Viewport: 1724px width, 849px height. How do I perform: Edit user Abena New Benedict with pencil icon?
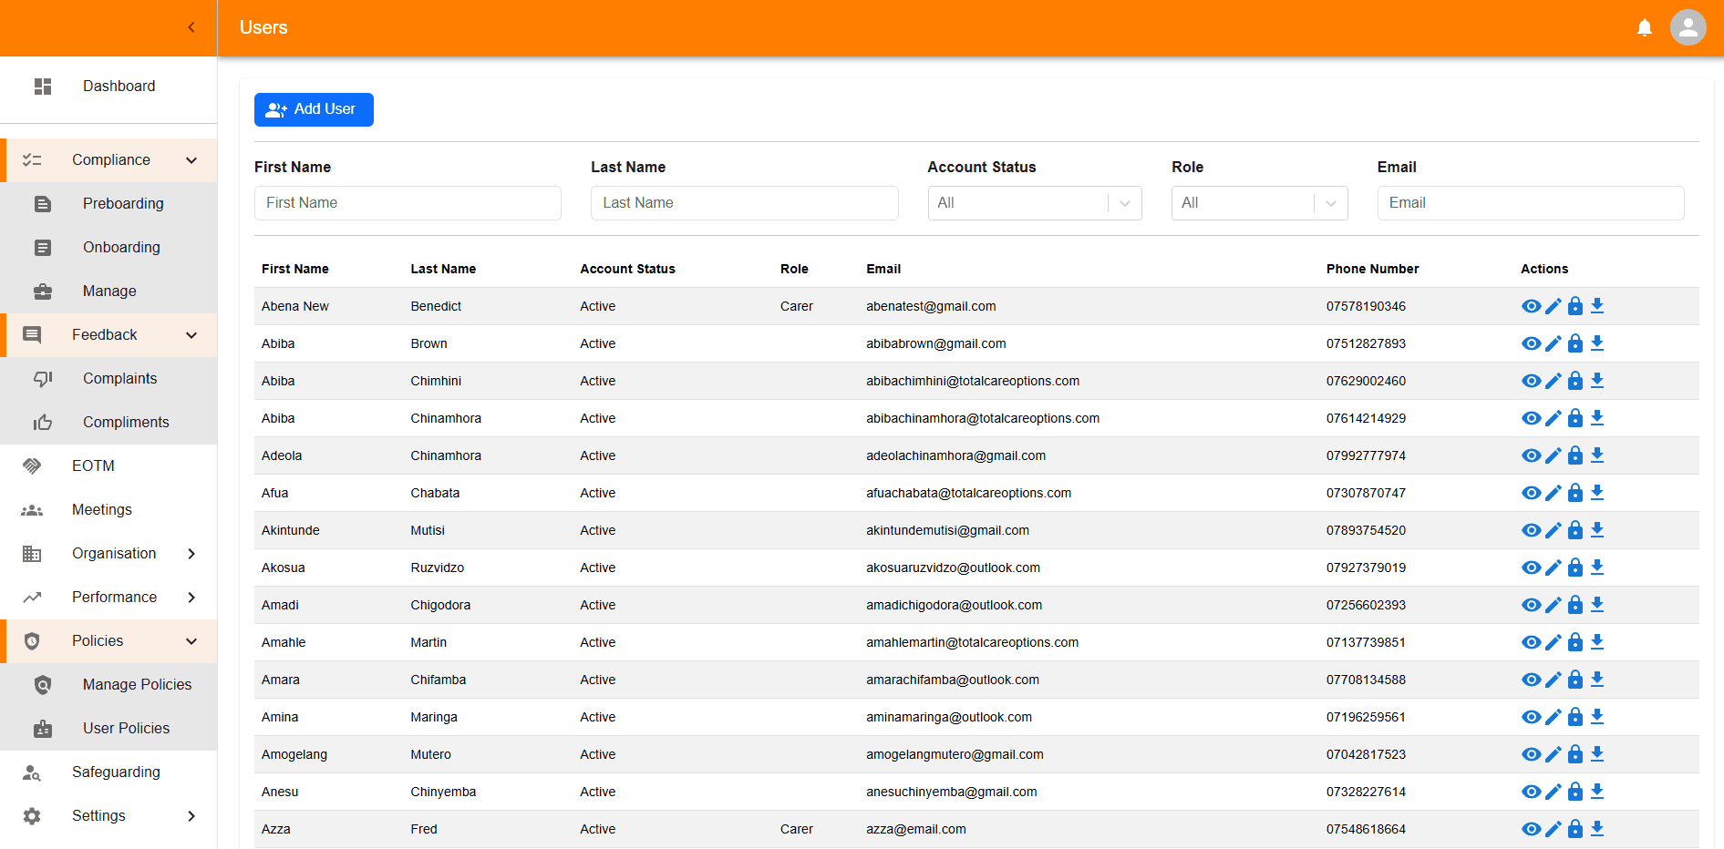pos(1554,306)
